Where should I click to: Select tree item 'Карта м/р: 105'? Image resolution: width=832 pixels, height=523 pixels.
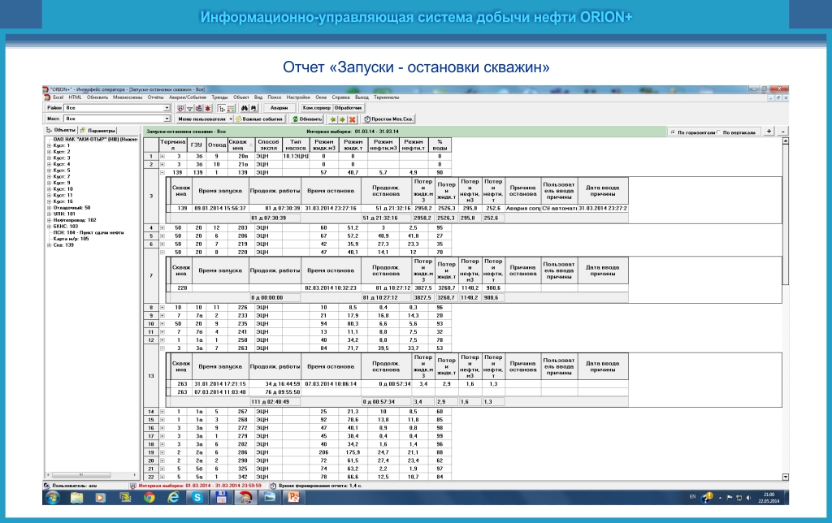pos(71,239)
